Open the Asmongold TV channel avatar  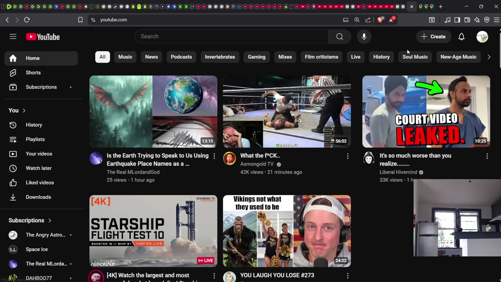click(x=229, y=159)
